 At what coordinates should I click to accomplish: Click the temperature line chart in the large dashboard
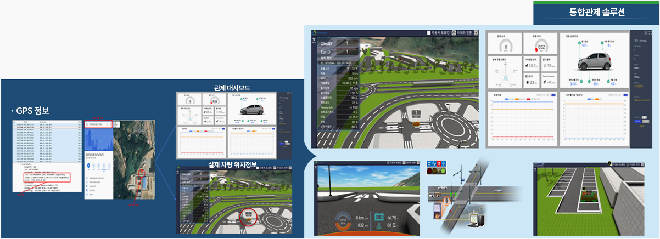click(x=520, y=119)
